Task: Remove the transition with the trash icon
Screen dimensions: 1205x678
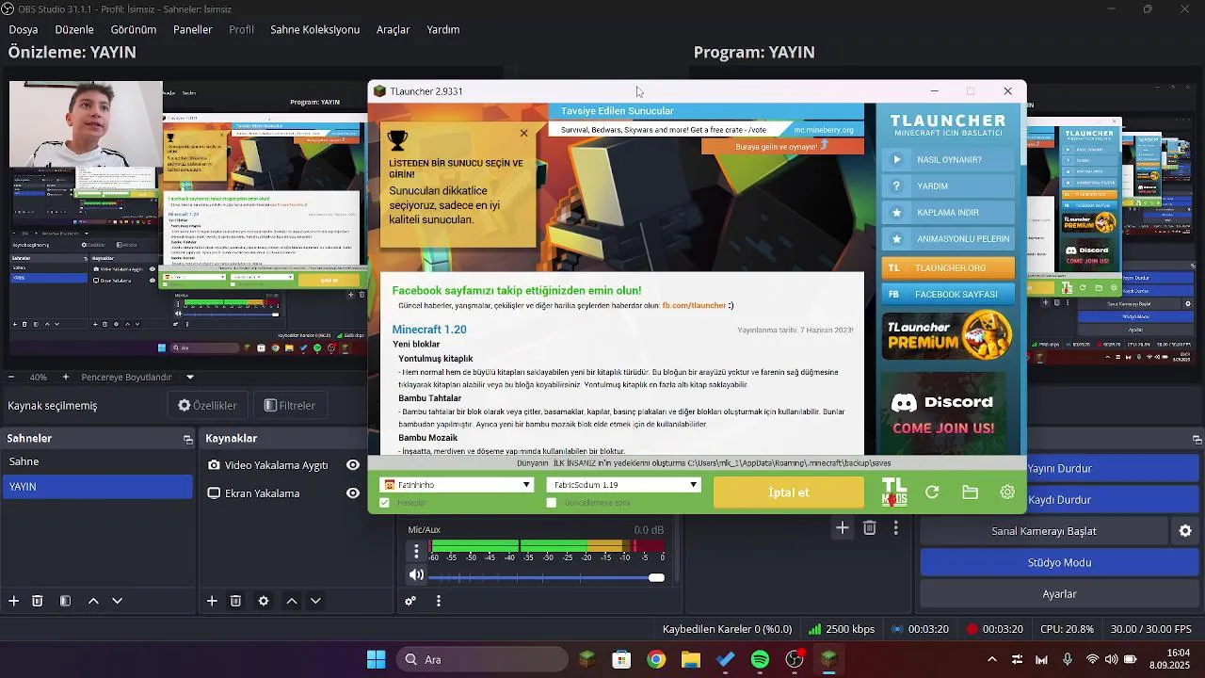Action: 870,528
